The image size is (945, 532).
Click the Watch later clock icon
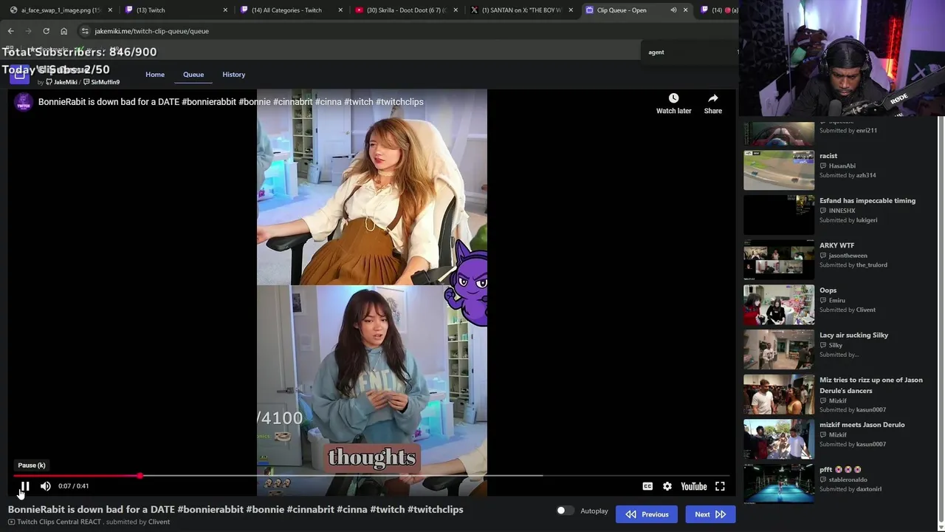[673, 98]
